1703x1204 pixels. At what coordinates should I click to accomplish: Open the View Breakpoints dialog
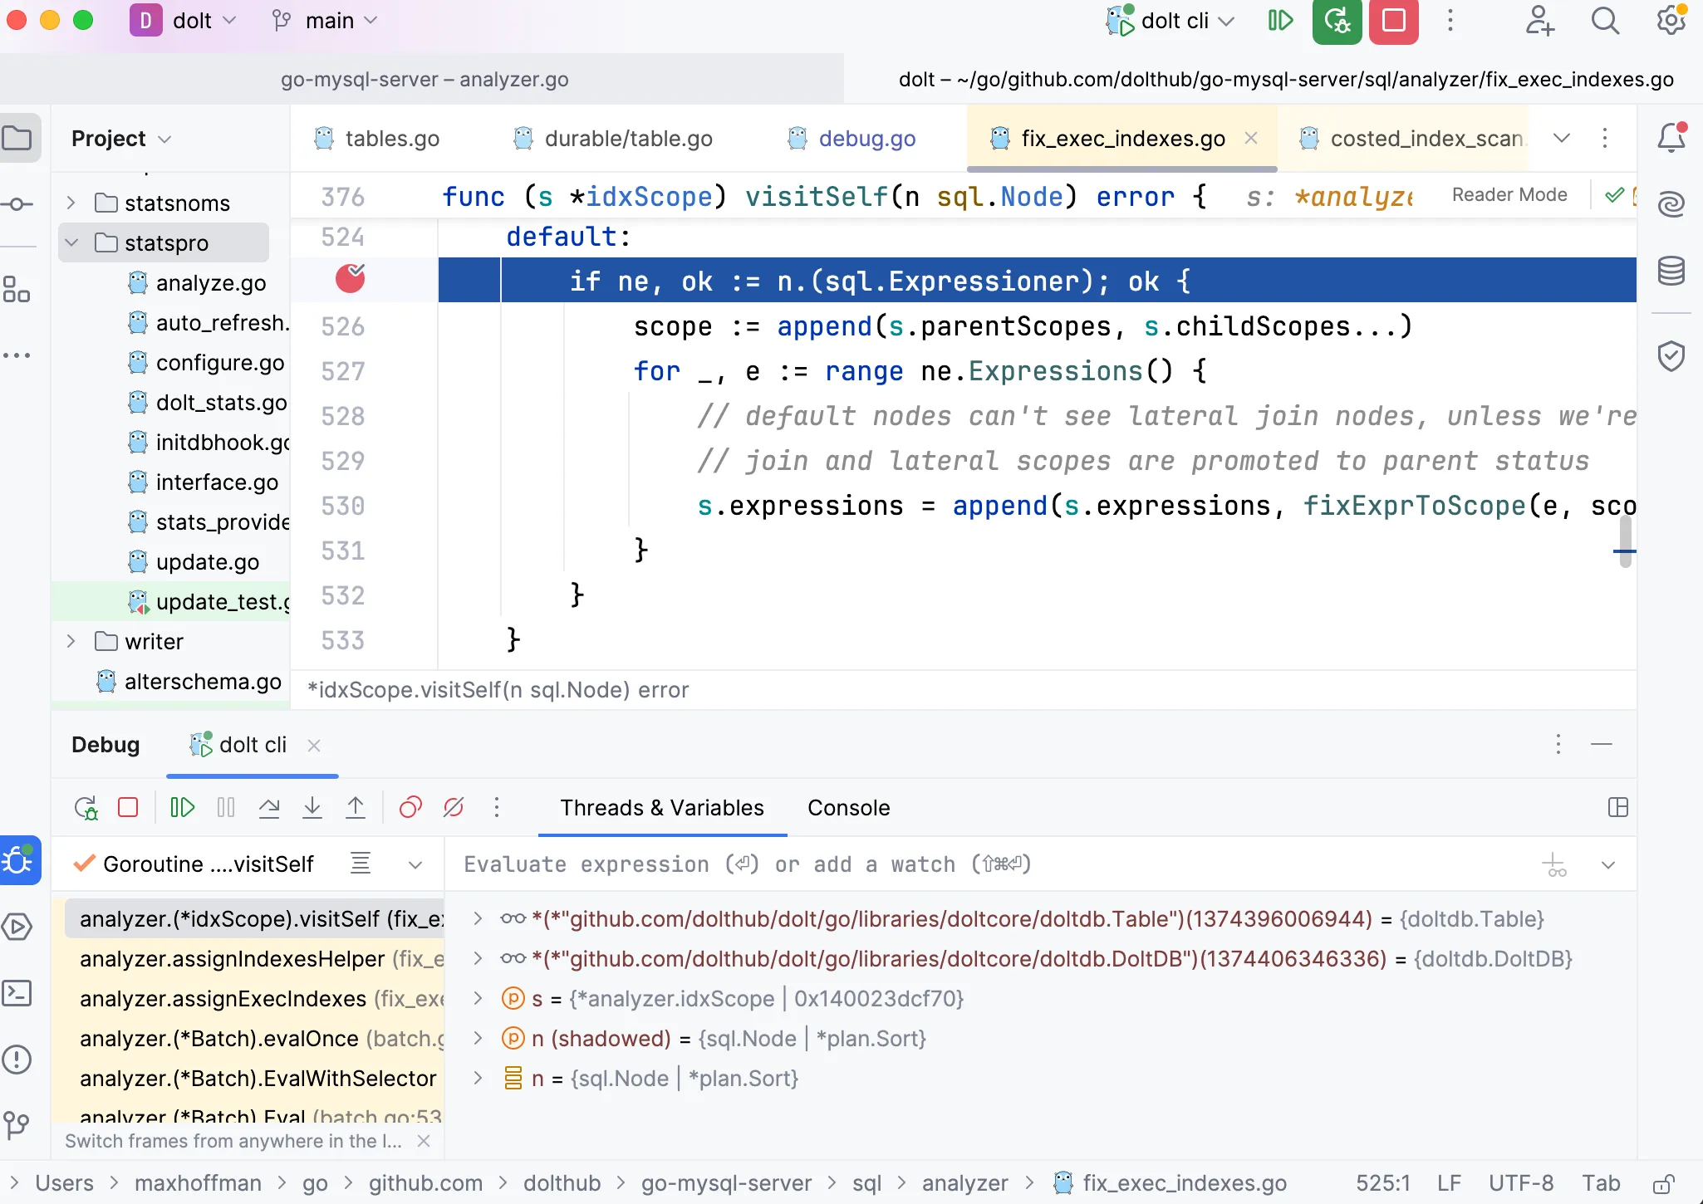[409, 806]
